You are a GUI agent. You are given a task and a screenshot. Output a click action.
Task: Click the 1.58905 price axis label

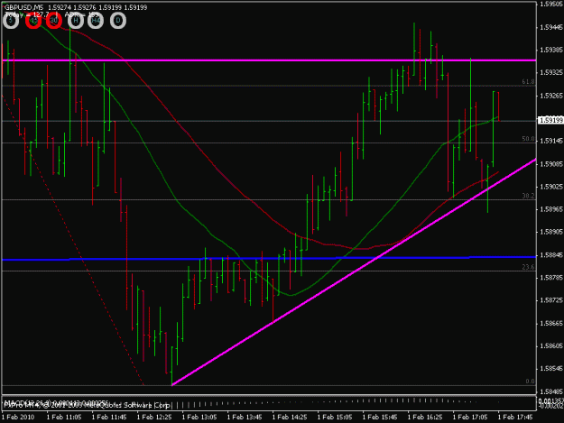point(551,232)
